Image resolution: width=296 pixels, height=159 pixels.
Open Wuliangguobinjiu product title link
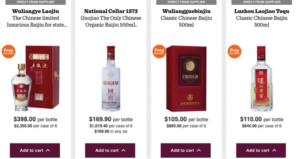pos(186,11)
